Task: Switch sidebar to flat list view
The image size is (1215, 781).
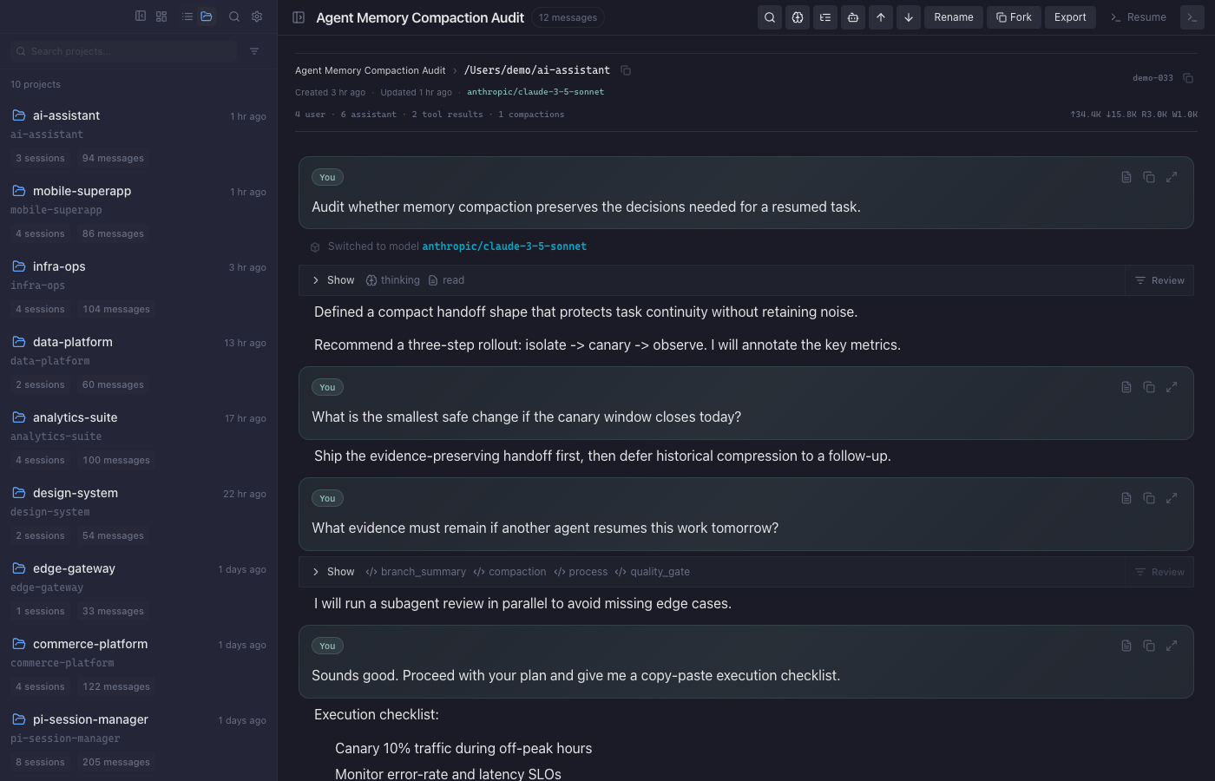Action: pyautogui.click(x=187, y=16)
